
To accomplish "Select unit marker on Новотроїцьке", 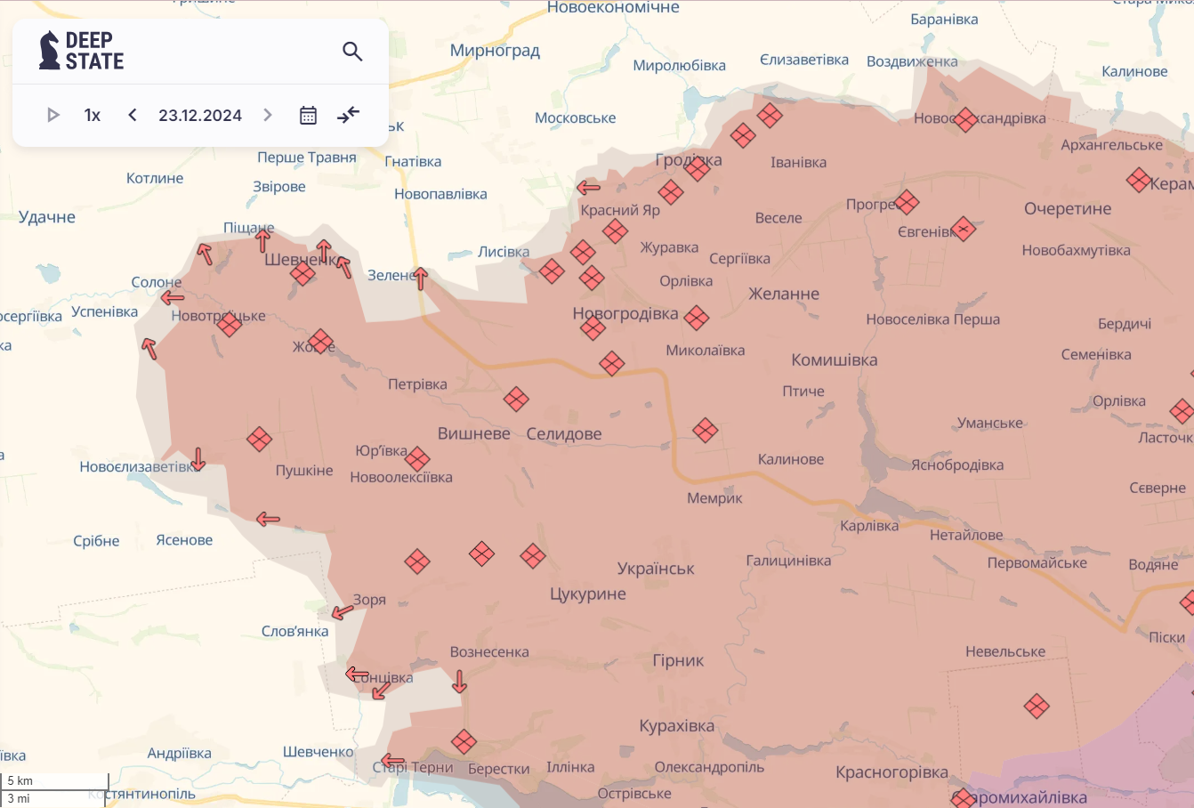I will click(x=229, y=325).
